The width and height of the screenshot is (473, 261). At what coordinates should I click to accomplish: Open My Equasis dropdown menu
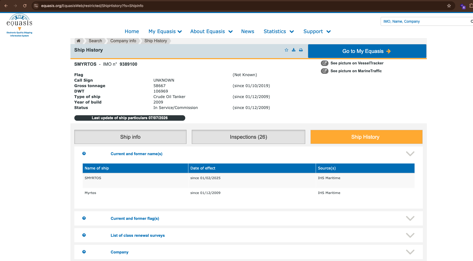coord(165,32)
